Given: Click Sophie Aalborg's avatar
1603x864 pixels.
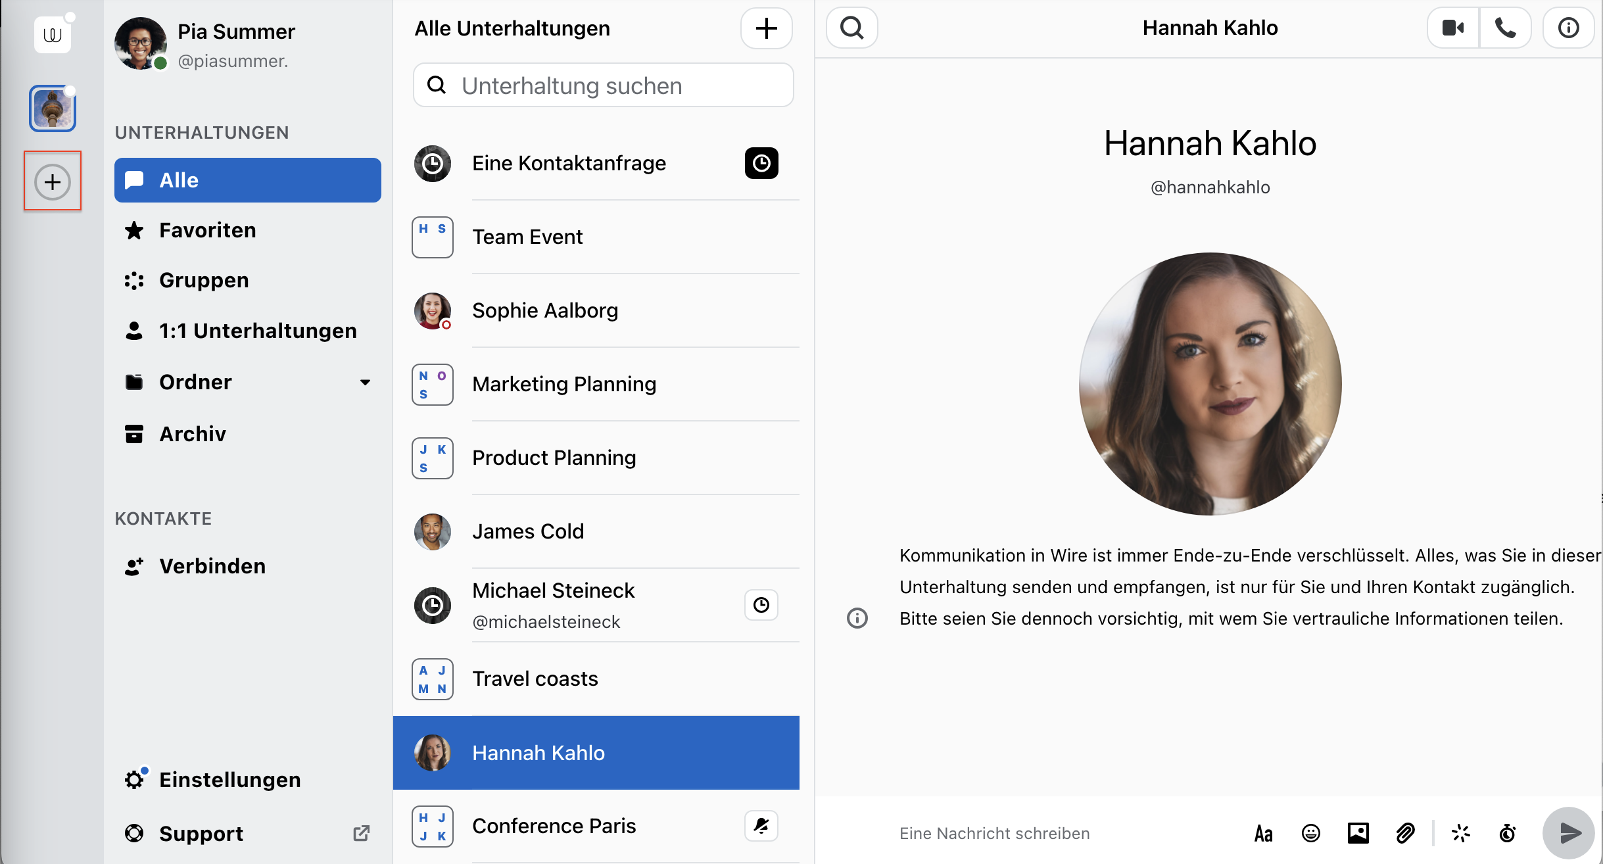Looking at the screenshot, I should [433, 310].
